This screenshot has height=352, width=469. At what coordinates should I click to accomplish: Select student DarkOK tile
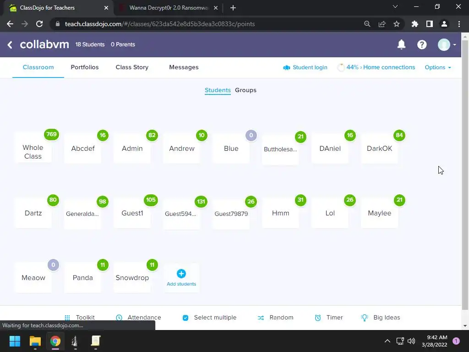click(379, 148)
